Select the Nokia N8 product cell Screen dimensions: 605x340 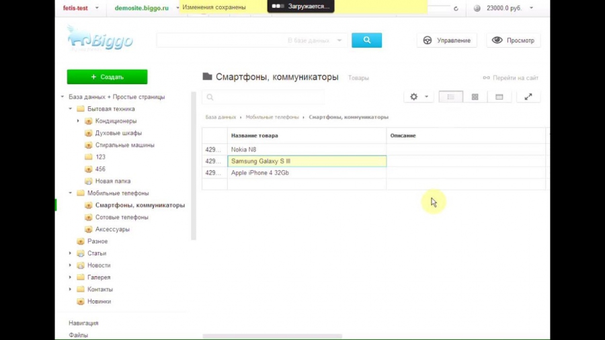[307, 150]
